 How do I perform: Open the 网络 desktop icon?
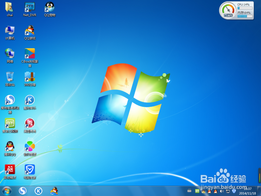[x=10, y=56]
